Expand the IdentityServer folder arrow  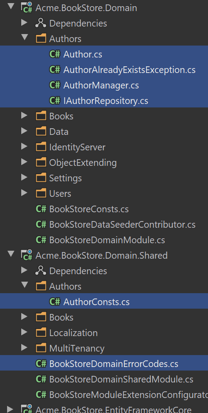click(x=24, y=146)
